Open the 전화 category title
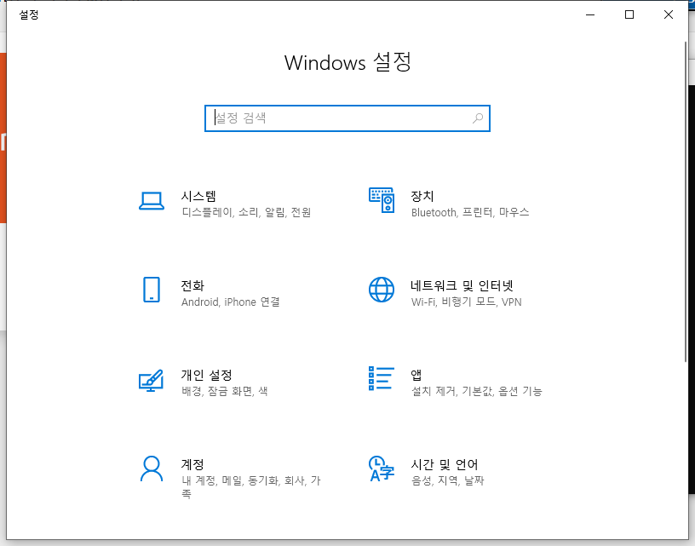Screen dimensions: 695x546 click(192, 286)
